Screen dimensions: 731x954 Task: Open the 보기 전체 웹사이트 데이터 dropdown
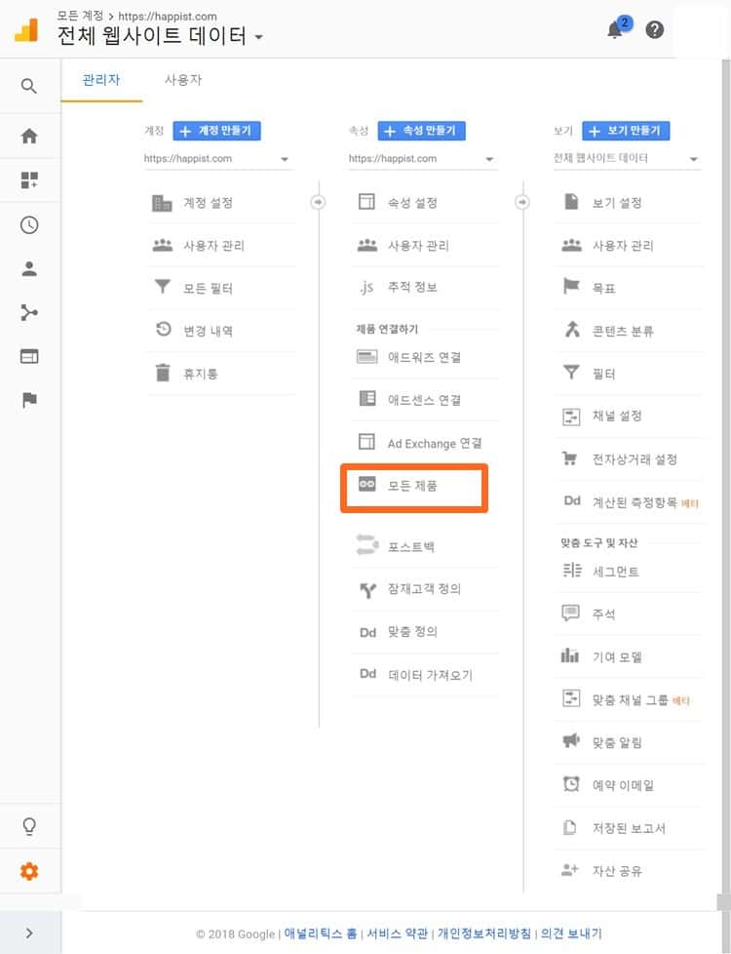pos(627,159)
